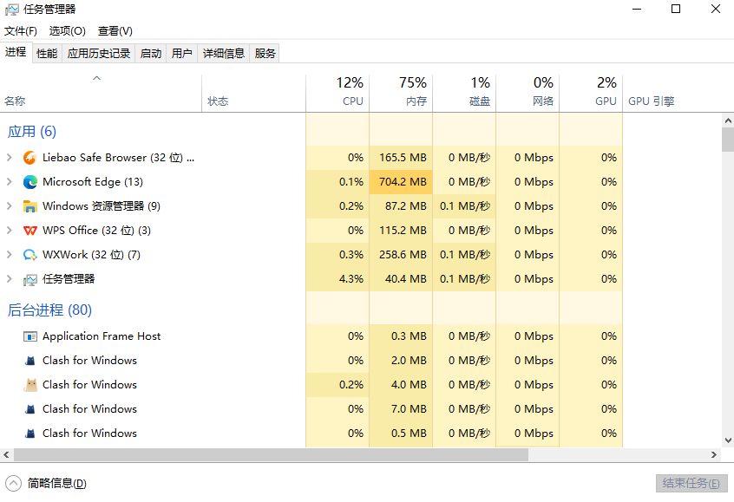Click the Liebao Safe Browser icon
734x502 pixels.
click(x=30, y=158)
